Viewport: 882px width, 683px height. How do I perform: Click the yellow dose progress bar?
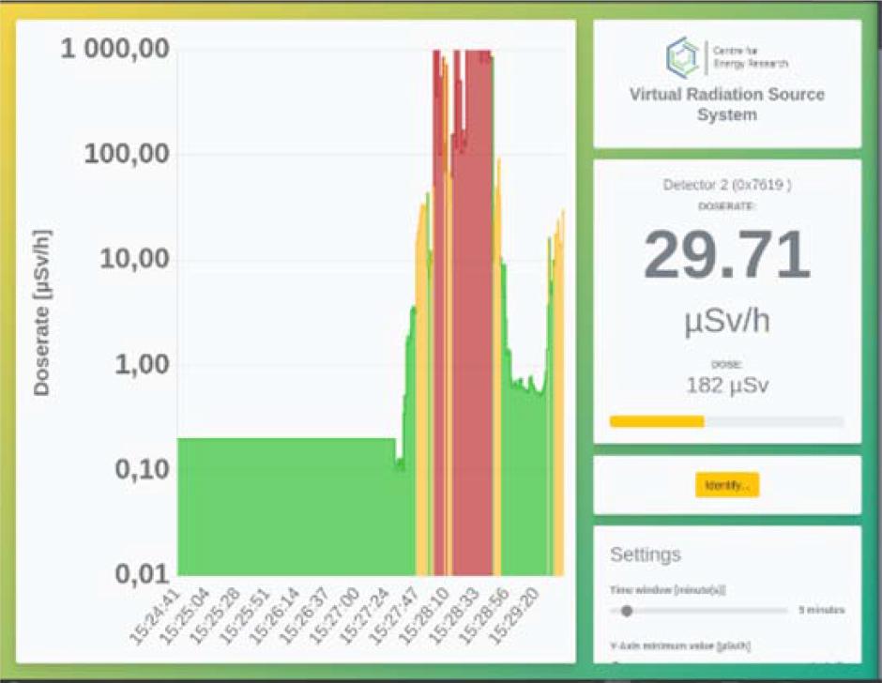pos(657,421)
